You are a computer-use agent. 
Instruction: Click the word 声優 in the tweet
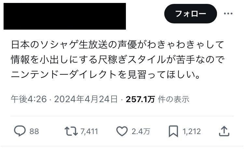click(127, 45)
